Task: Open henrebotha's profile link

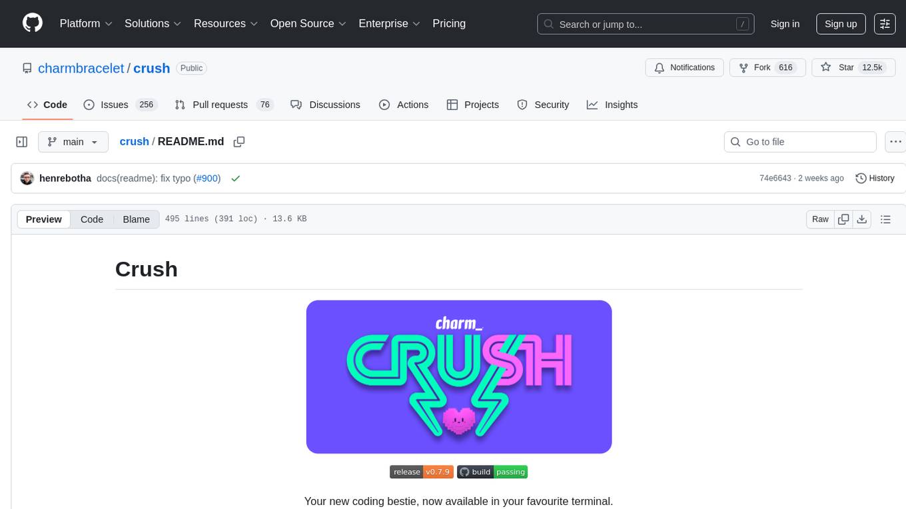Action: (65, 179)
